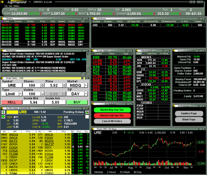The width and height of the screenshot is (207, 175).
Task: Click the configure icon on the Positions panel
Action: [x=198, y=18]
